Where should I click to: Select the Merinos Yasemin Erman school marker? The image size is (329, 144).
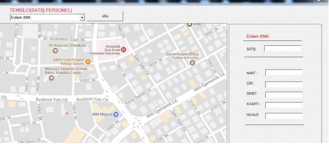(51, 78)
